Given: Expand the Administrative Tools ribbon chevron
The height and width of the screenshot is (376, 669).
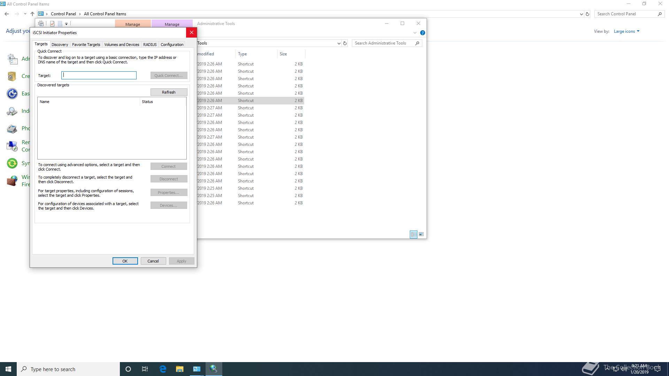Looking at the screenshot, I should (415, 33).
